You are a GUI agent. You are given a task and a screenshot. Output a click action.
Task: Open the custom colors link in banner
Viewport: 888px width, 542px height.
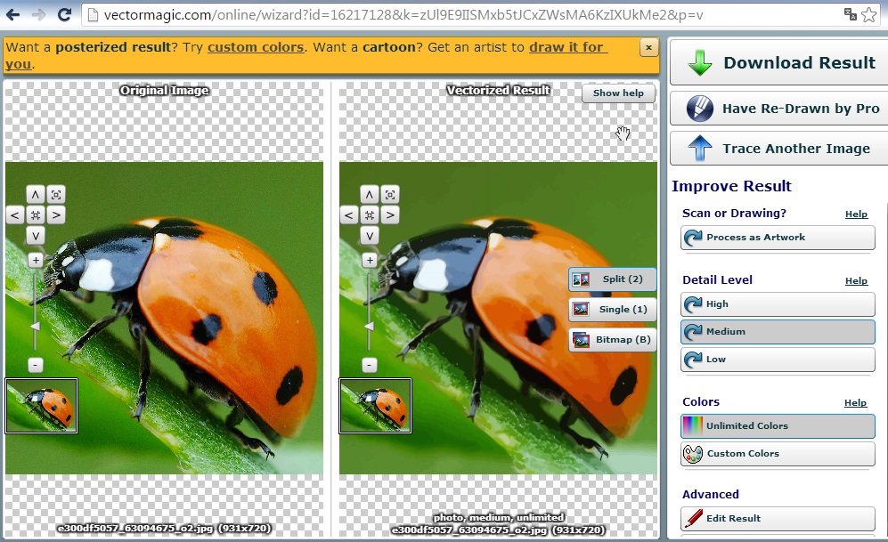pyautogui.click(x=256, y=47)
